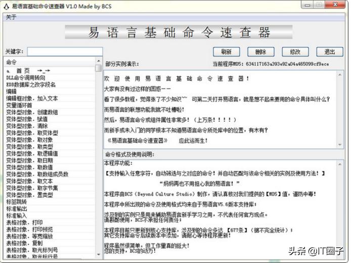Select 变体型对象. 取数组成员数 row
The height and width of the screenshot is (263, 351).
pos(50,174)
